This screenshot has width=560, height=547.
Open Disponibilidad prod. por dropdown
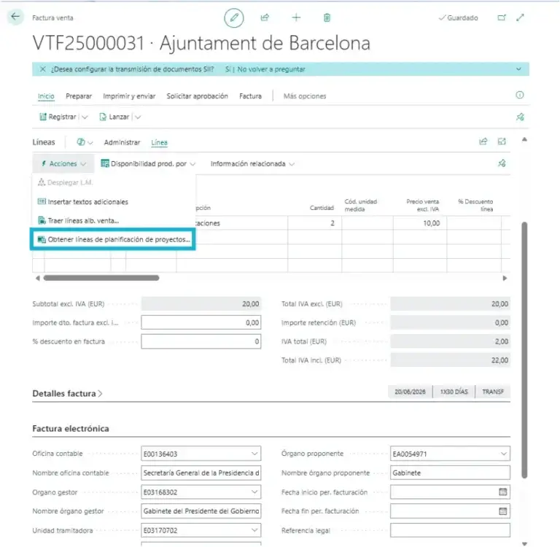click(148, 163)
